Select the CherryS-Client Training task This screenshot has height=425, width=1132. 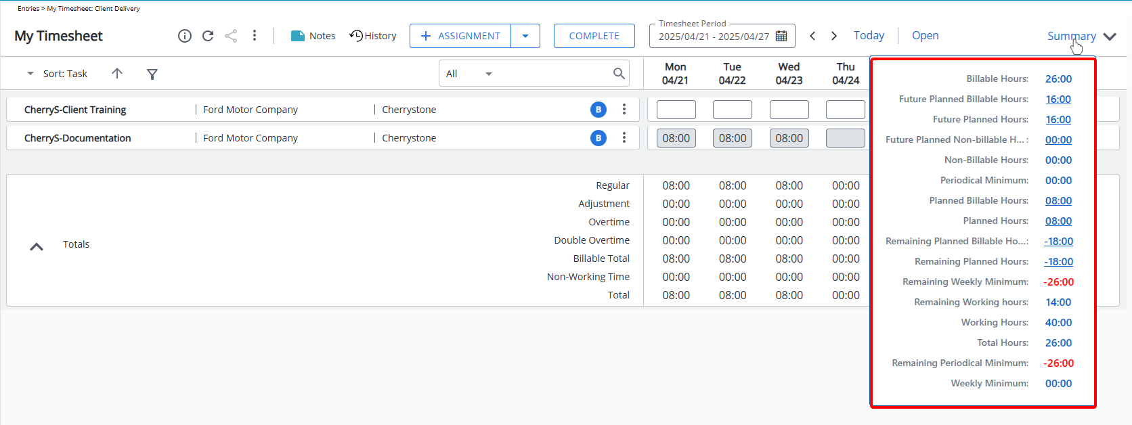tap(75, 110)
